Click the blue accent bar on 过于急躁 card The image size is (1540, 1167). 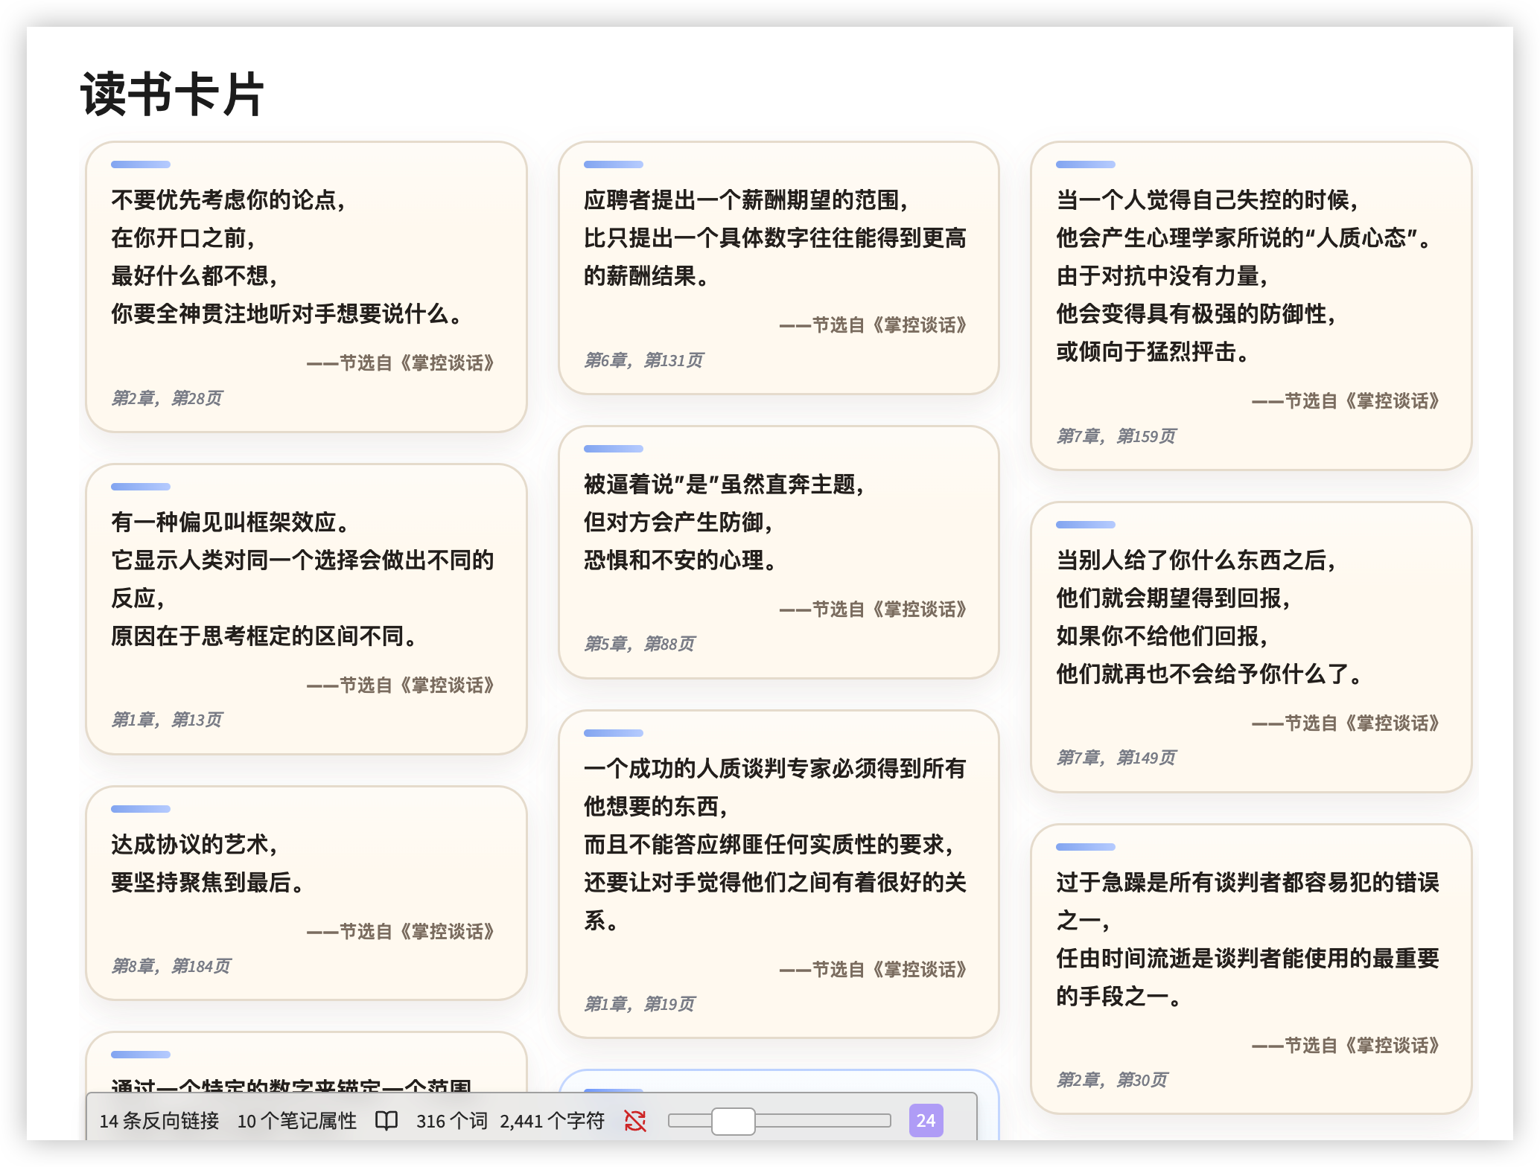[x=1085, y=847]
